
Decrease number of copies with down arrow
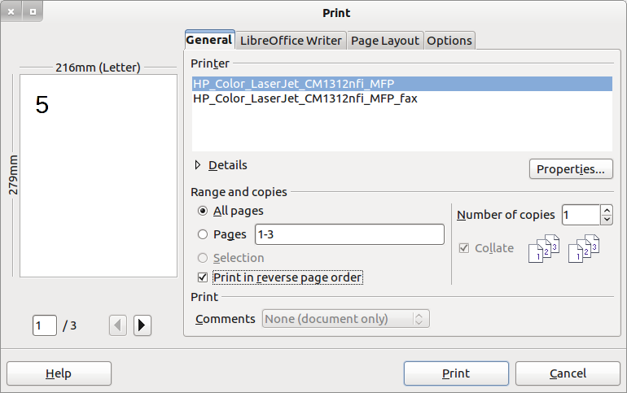click(607, 220)
